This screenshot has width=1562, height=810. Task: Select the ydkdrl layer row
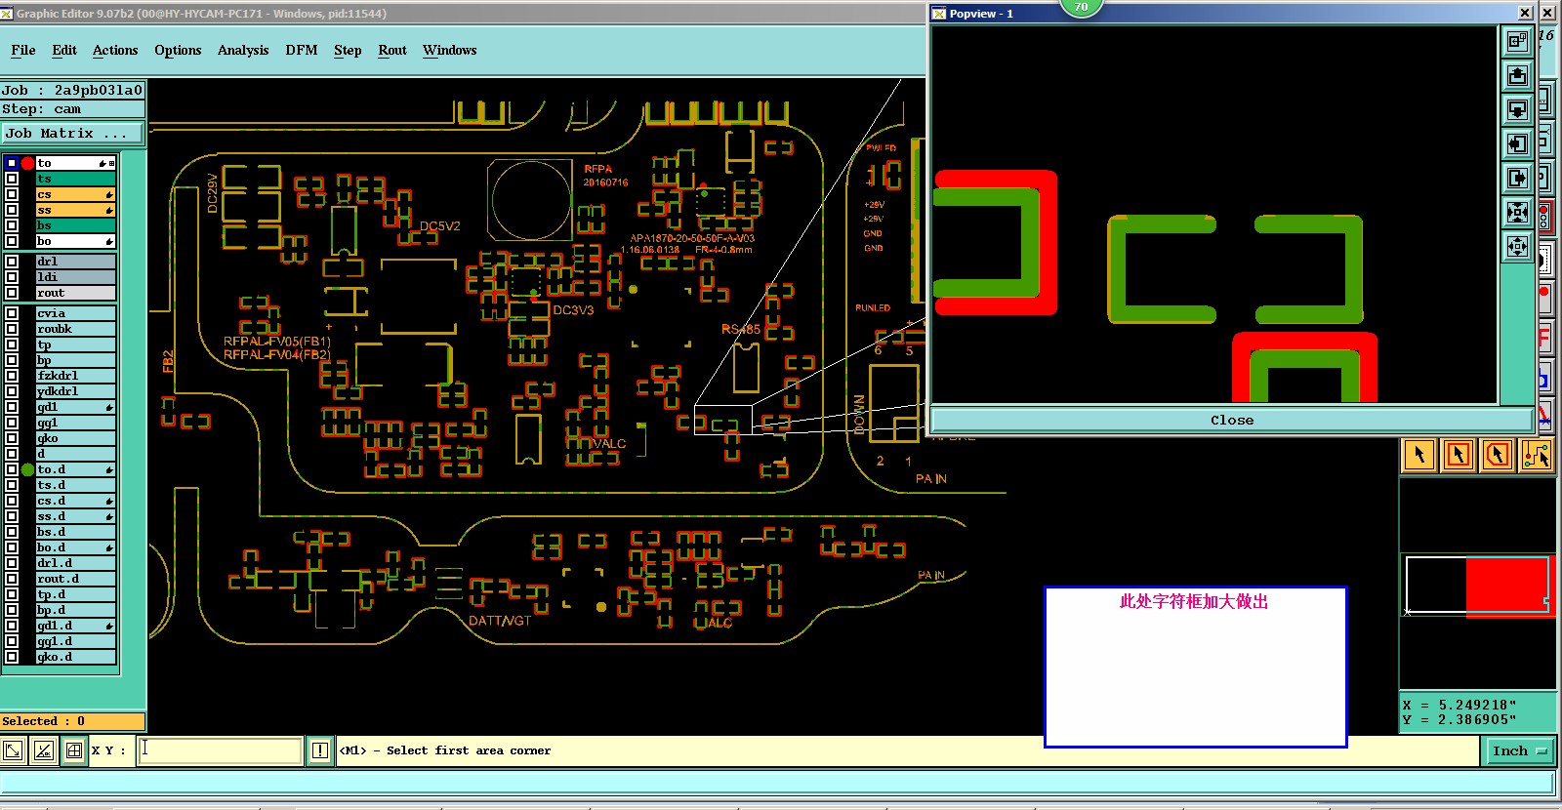(x=76, y=391)
